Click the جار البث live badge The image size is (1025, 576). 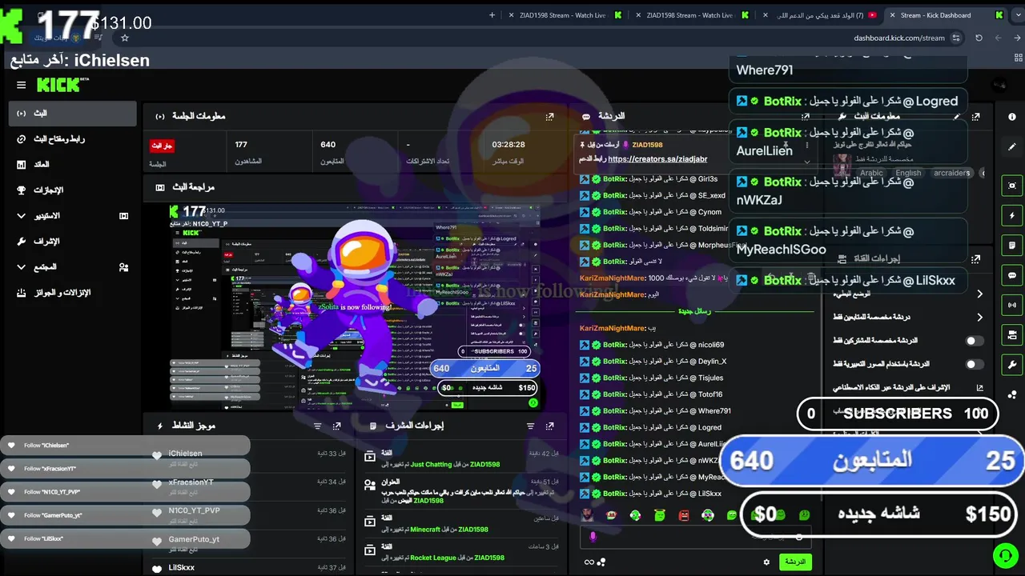[x=162, y=146]
